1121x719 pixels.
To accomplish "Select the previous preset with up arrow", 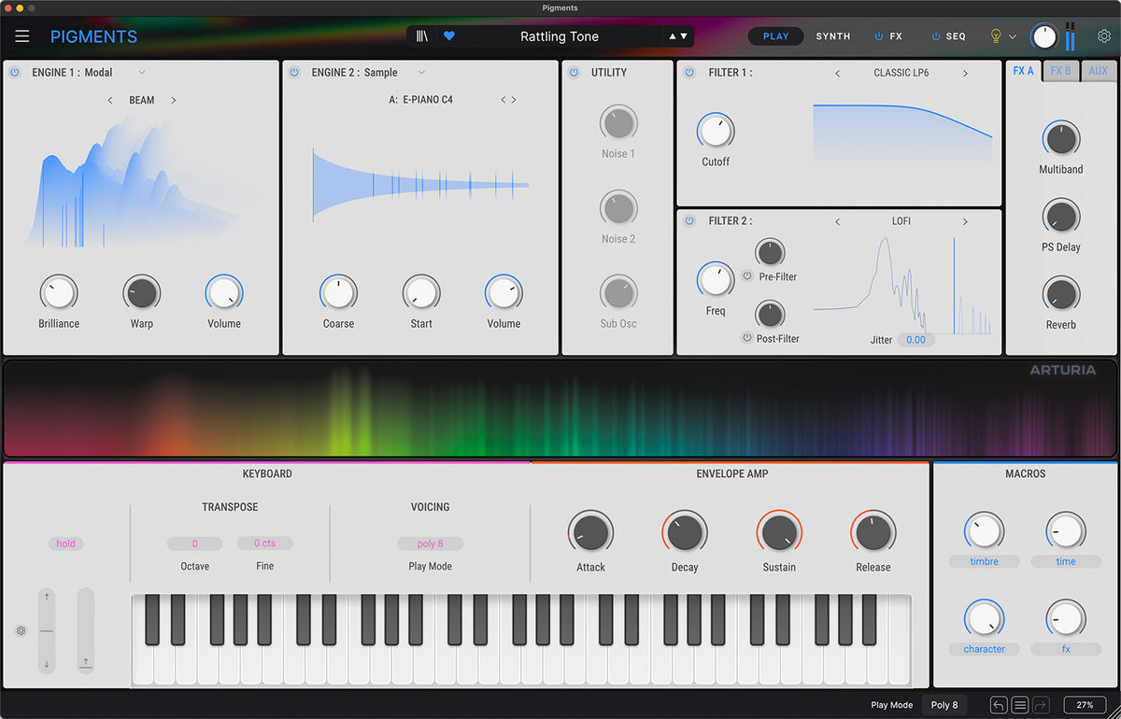I will [672, 36].
